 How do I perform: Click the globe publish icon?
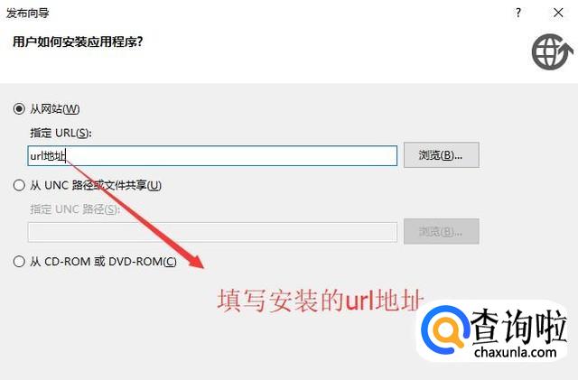coord(552,51)
